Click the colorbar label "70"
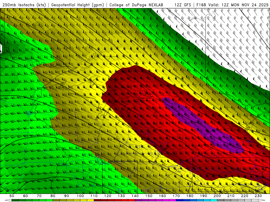 [x=39, y=196]
